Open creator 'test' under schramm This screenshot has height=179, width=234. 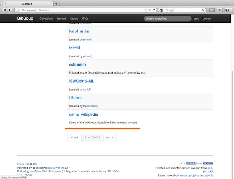click(x=143, y=73)
